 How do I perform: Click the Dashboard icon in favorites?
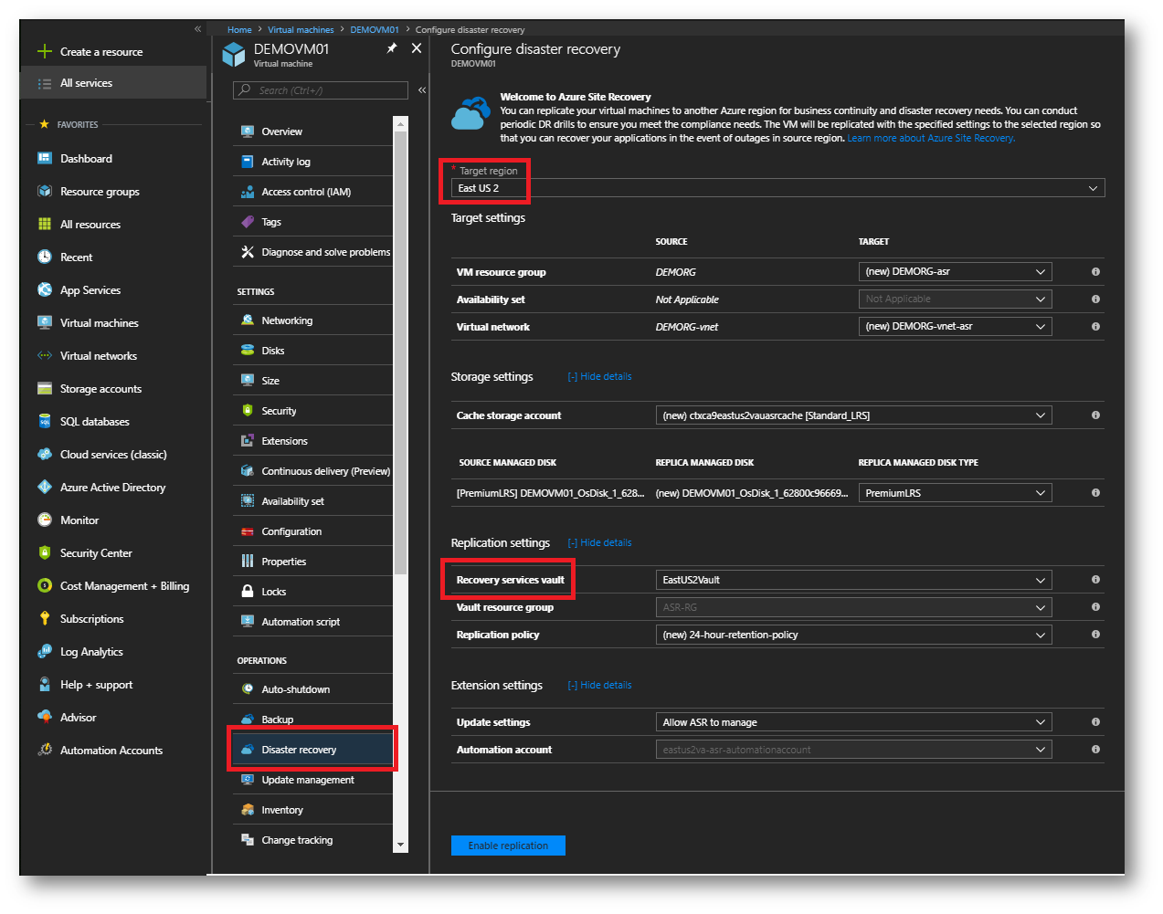coord(44,158)
